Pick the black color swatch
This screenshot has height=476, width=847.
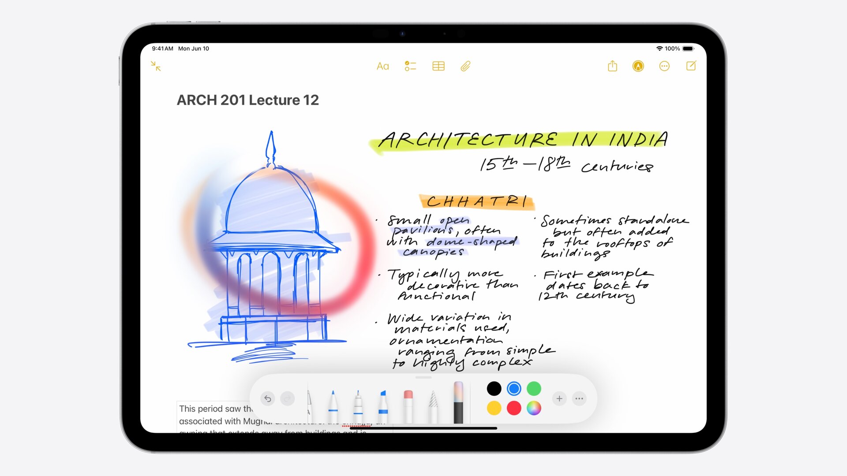494,389
